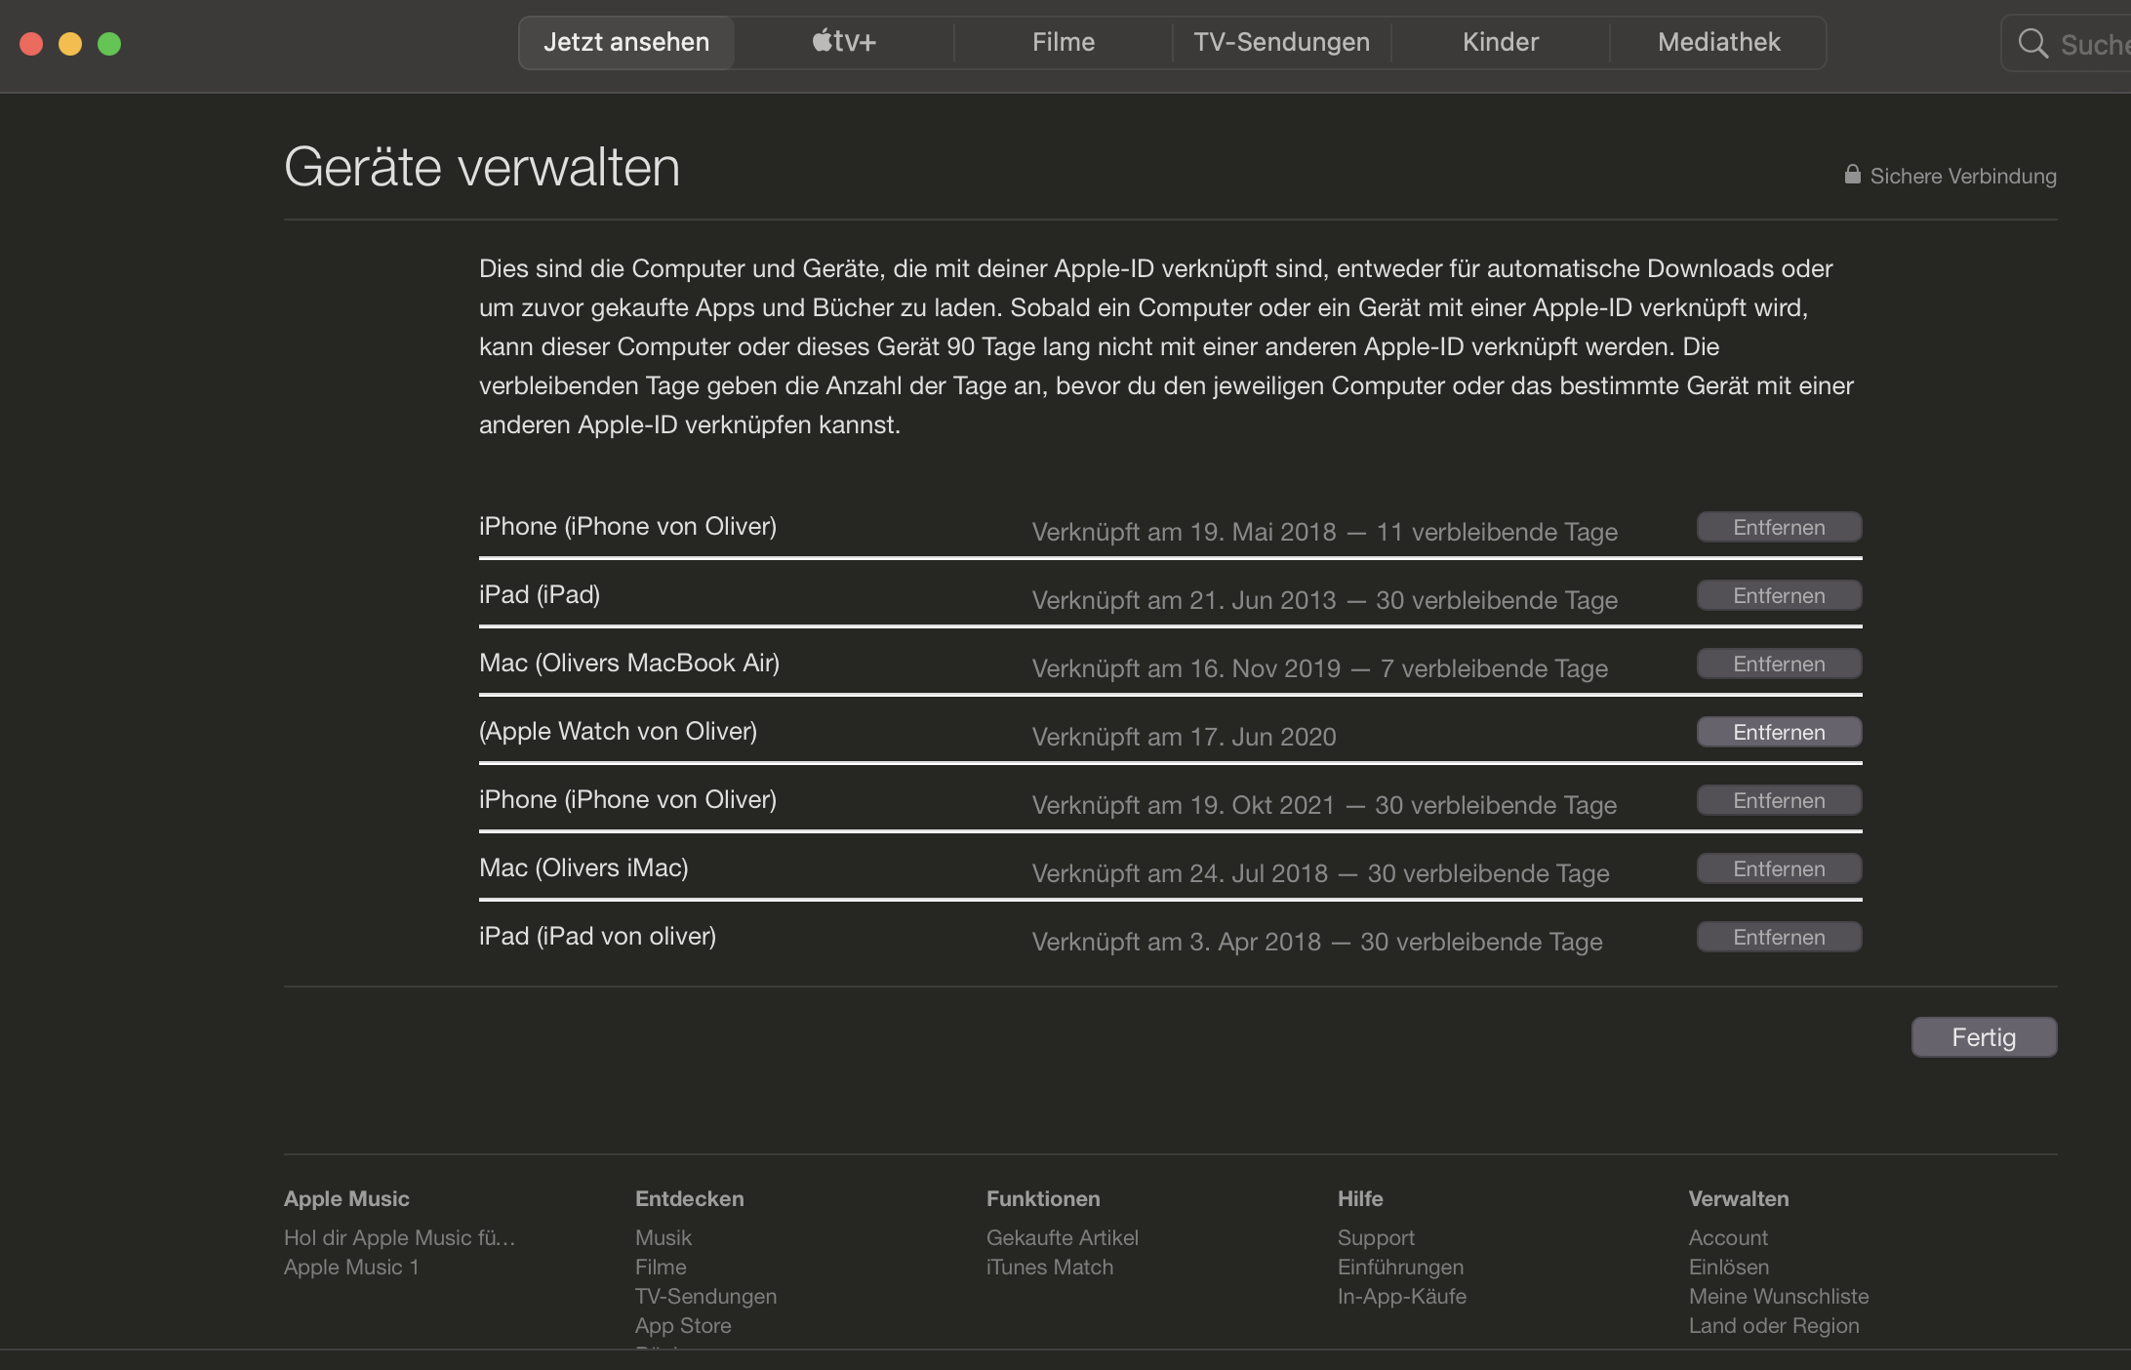
Task: Open the TV-Sendungen tab
Action: pos(1281,43)
